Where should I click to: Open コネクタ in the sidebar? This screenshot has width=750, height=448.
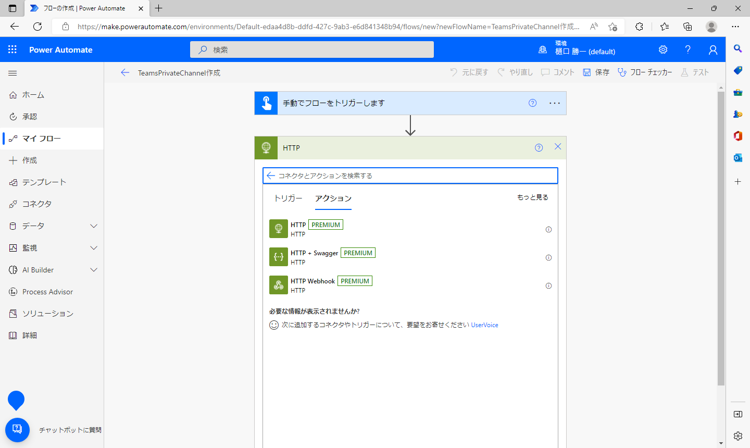[x=52, y=204]
